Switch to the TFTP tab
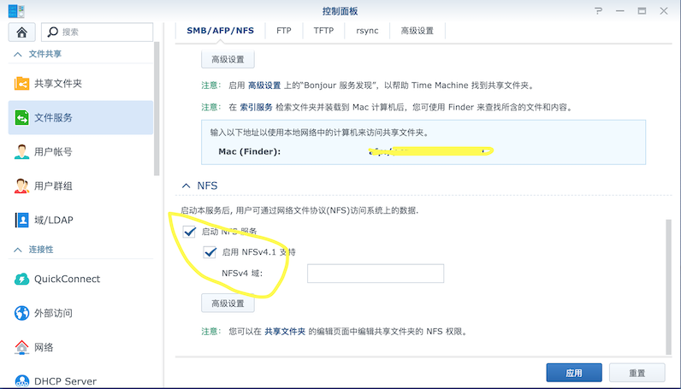The width and height of the screenshot is (681, 389). point(323,31)
